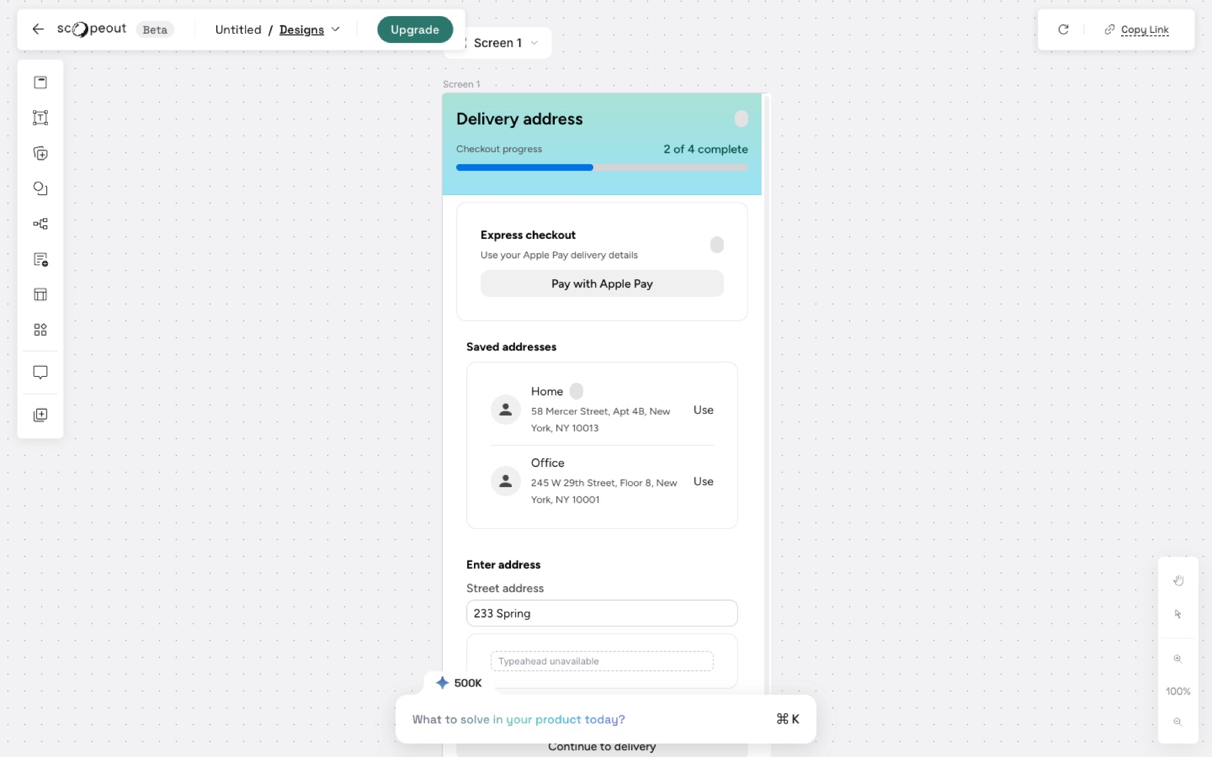The image size is (1212, 757).
Task: Open the layout table tool
Action: click(x=40, y=294)
